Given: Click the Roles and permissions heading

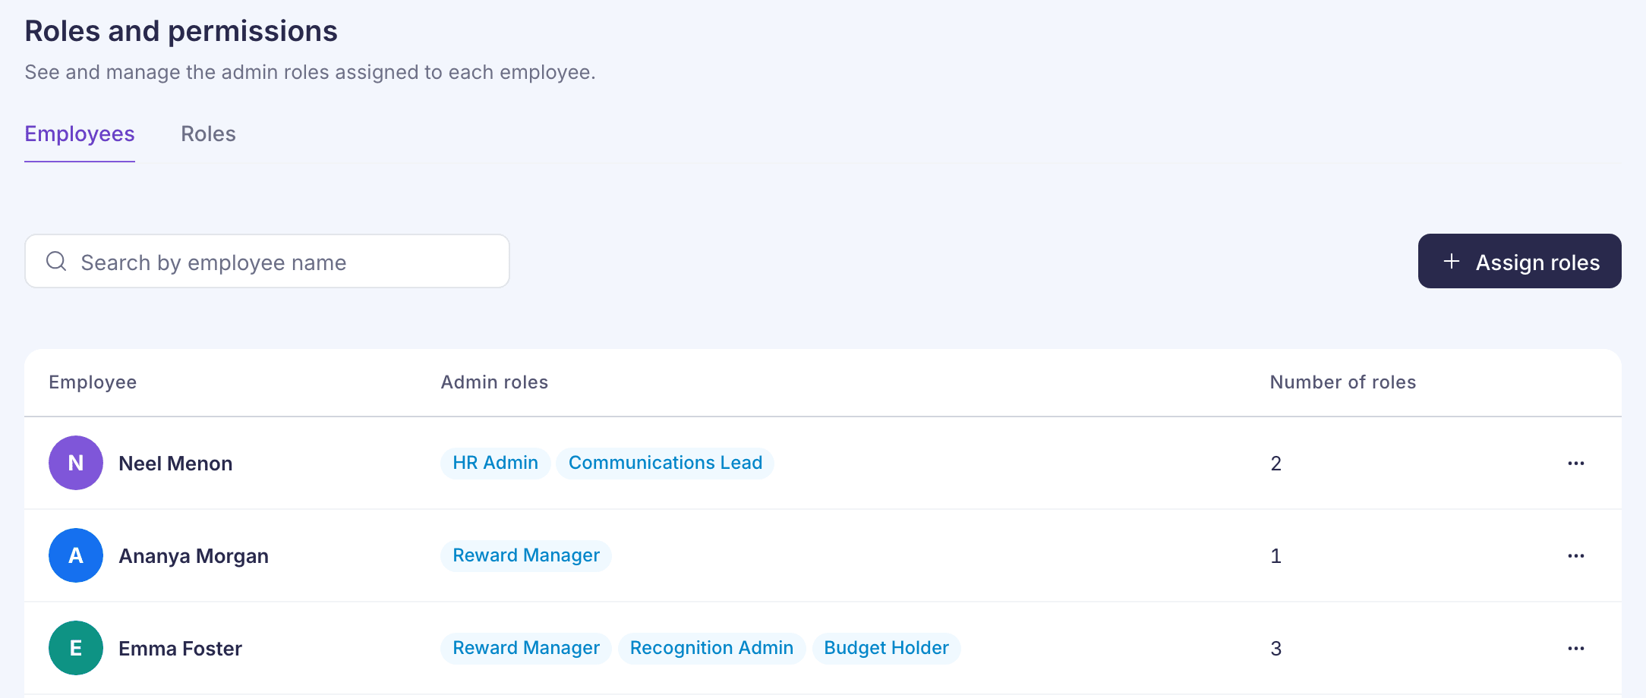Looking at the screenshot, I should pos(181,31).
